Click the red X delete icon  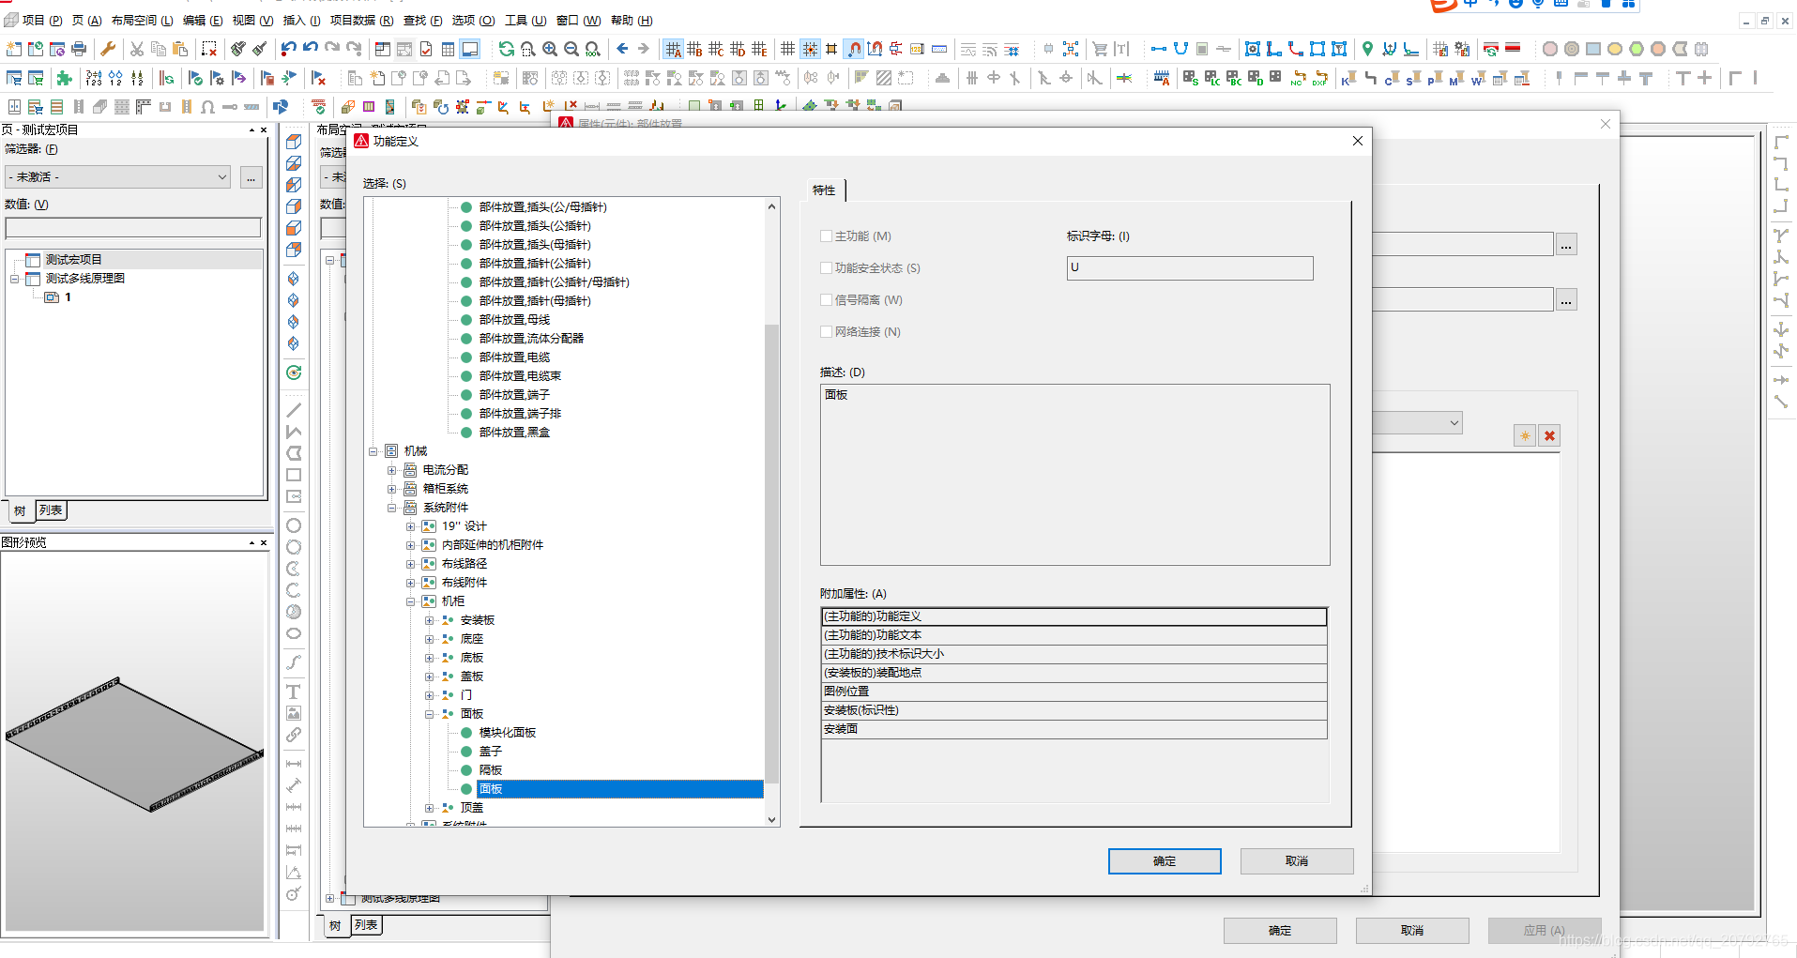1549,435
